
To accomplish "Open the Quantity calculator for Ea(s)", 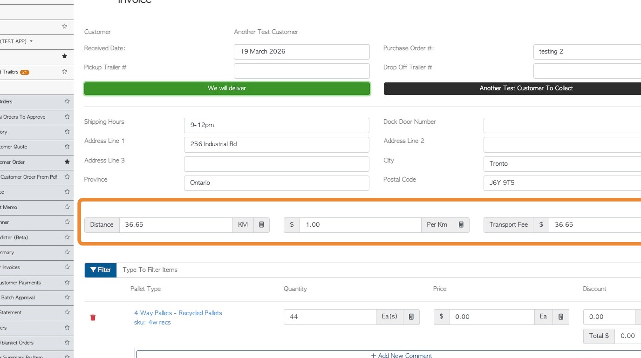I will point(411,317).
